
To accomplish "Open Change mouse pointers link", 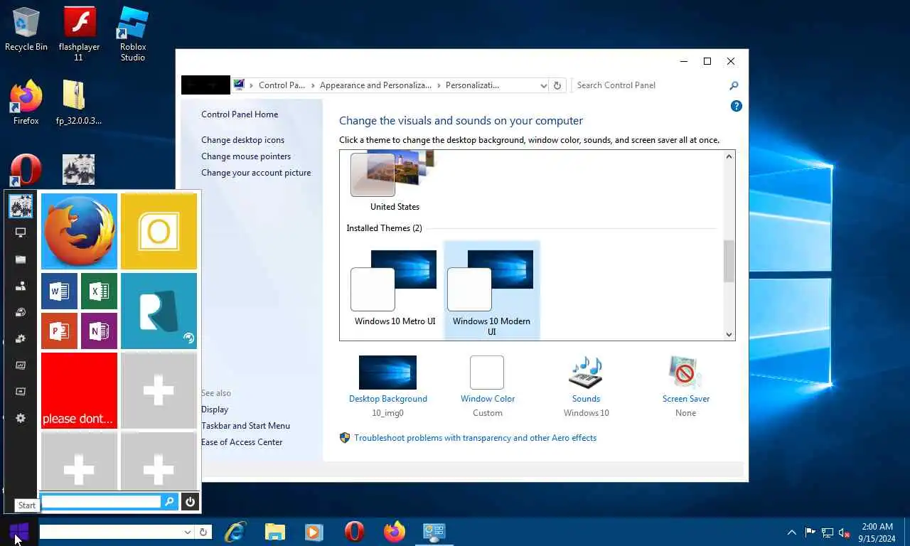I will coord(246,156).
